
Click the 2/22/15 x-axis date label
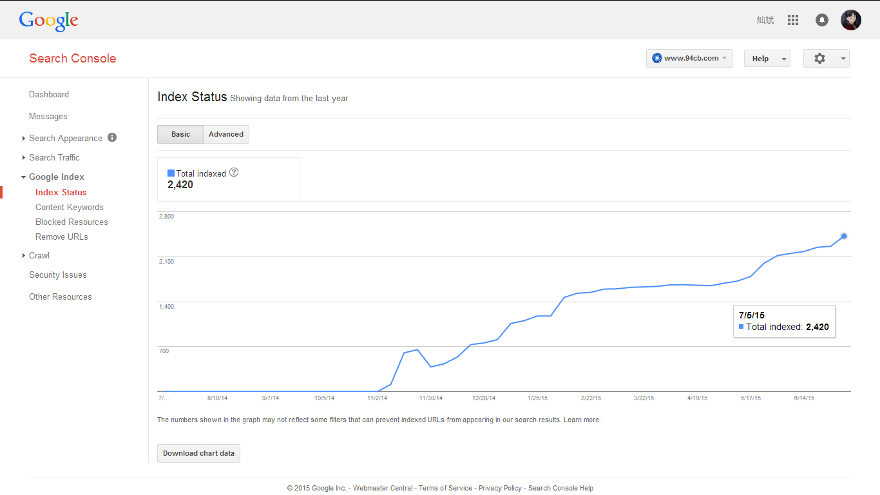[x=591, y=398]
